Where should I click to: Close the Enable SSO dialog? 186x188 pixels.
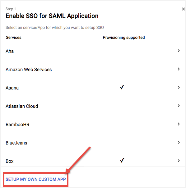pyautogui.click(x=183, y=9)
